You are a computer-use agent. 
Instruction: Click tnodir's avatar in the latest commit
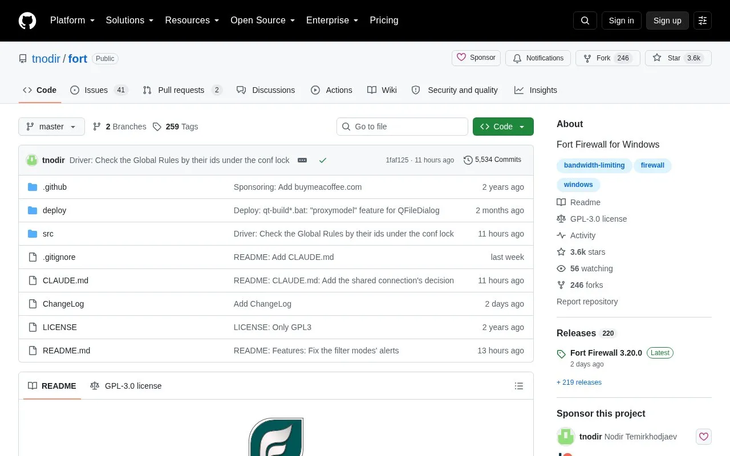tap(32, 160)
